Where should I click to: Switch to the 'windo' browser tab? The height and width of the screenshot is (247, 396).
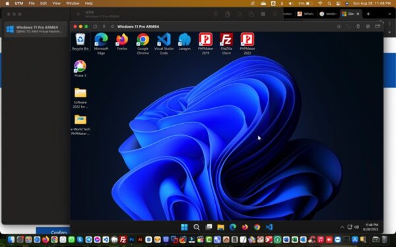tap(328, 14)
